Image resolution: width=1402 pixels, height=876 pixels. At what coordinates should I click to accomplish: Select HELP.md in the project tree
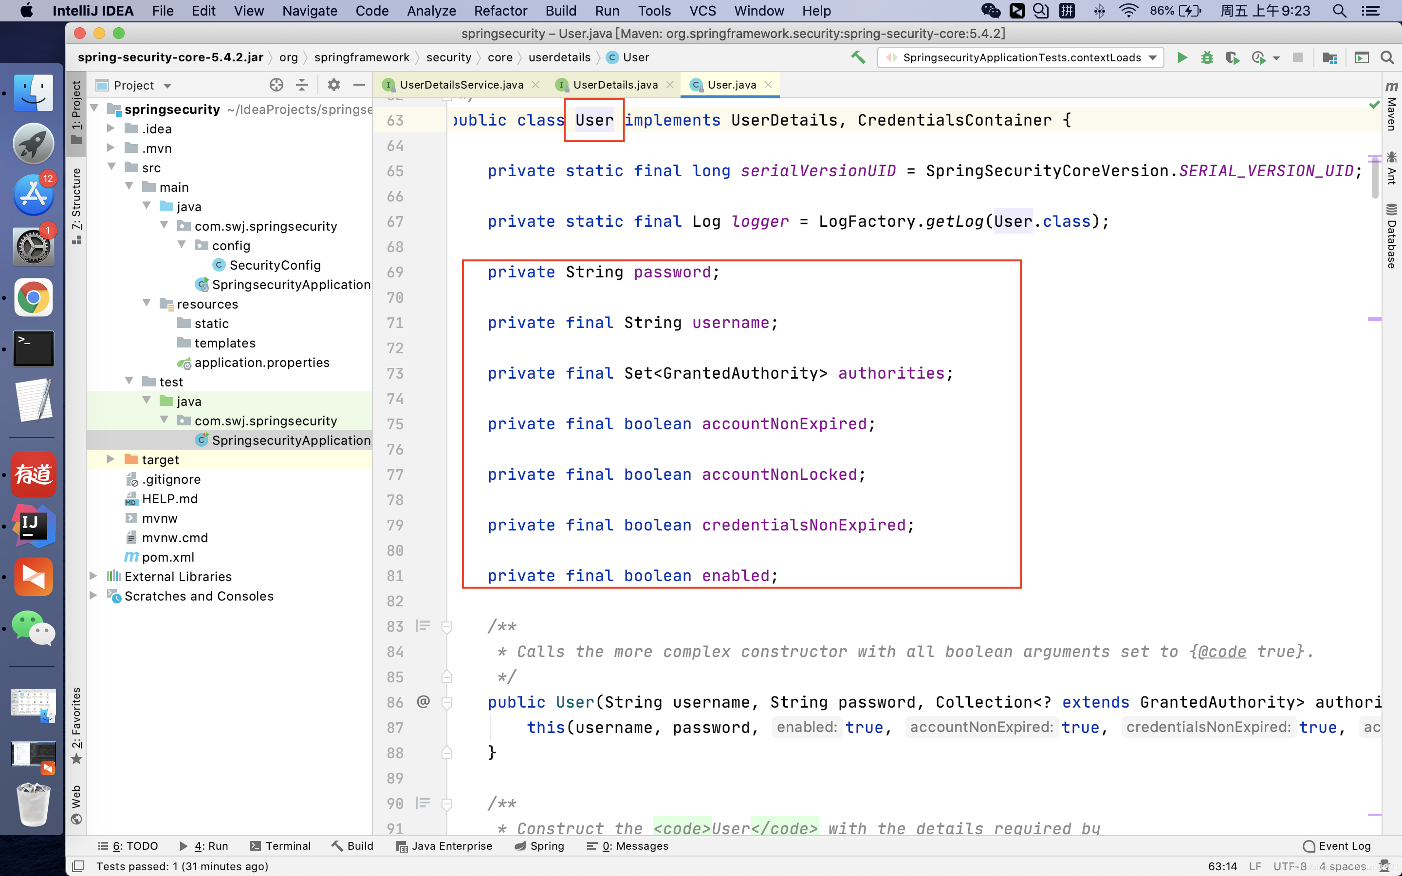(x=169, y=498)
